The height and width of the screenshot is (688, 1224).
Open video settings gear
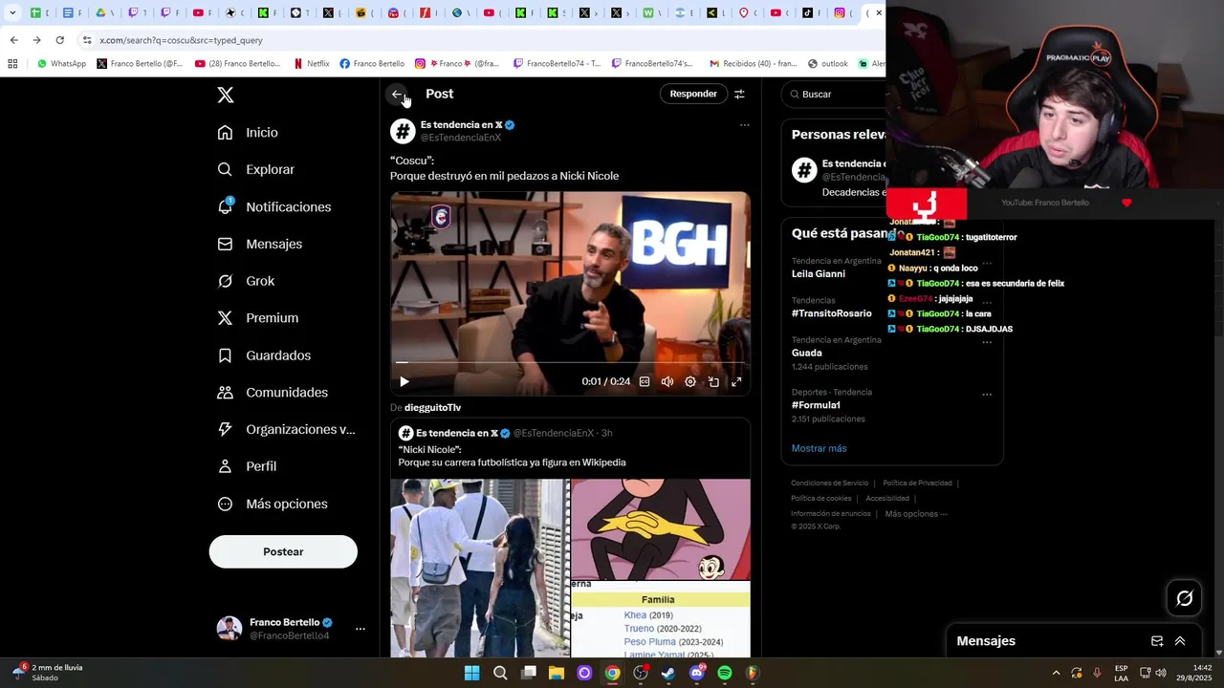(x=690, y=381)
